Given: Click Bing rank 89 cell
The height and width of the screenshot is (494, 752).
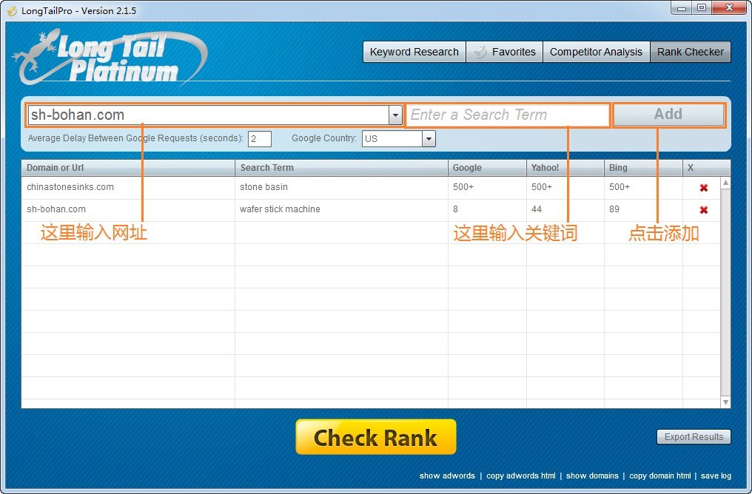Looking at the screenshot, I should tap(644, 209).
